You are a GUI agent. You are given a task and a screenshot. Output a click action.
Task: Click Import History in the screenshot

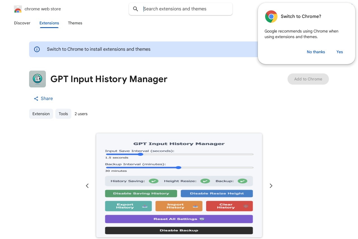(179, 206)
